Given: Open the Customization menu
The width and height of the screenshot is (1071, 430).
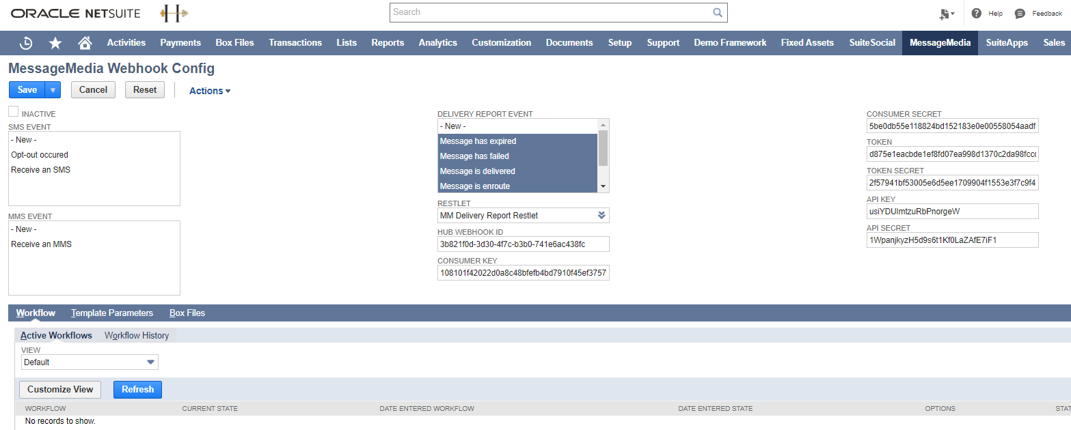Looking at the screenshot, I should tap(502, 43).
